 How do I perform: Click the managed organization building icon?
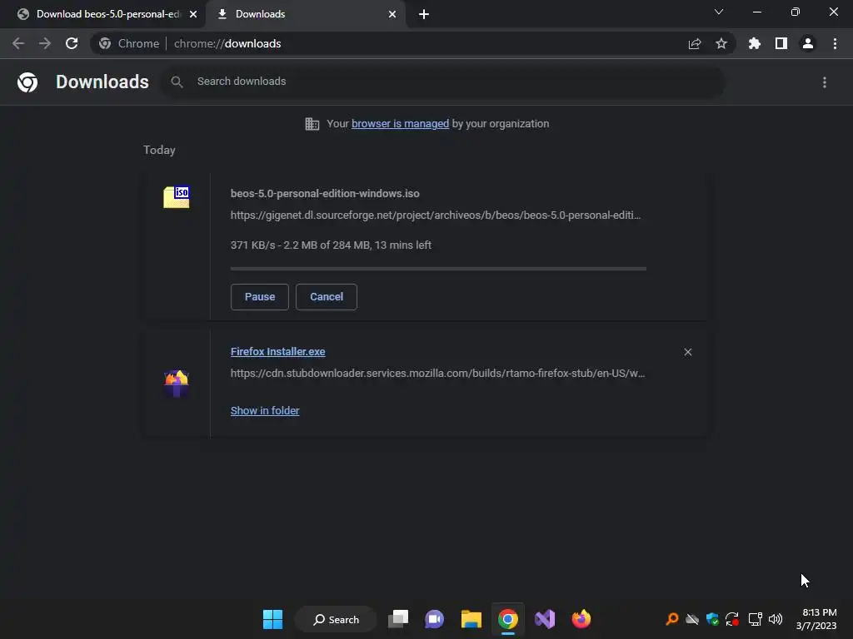[312, 124]
